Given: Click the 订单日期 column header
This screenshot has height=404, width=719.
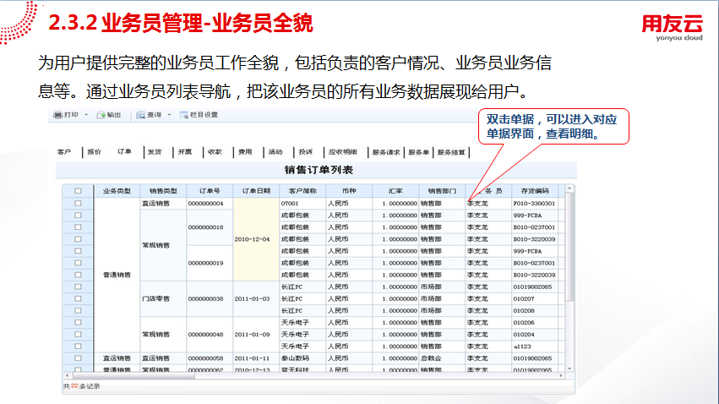Looking at the screenshot, I should click(x=256, y=191).
